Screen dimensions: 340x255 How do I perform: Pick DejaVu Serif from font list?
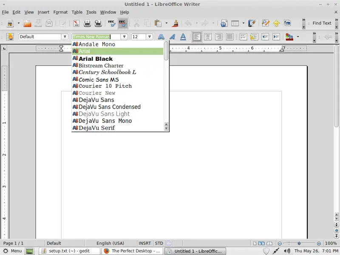click(x=118, y=128)
